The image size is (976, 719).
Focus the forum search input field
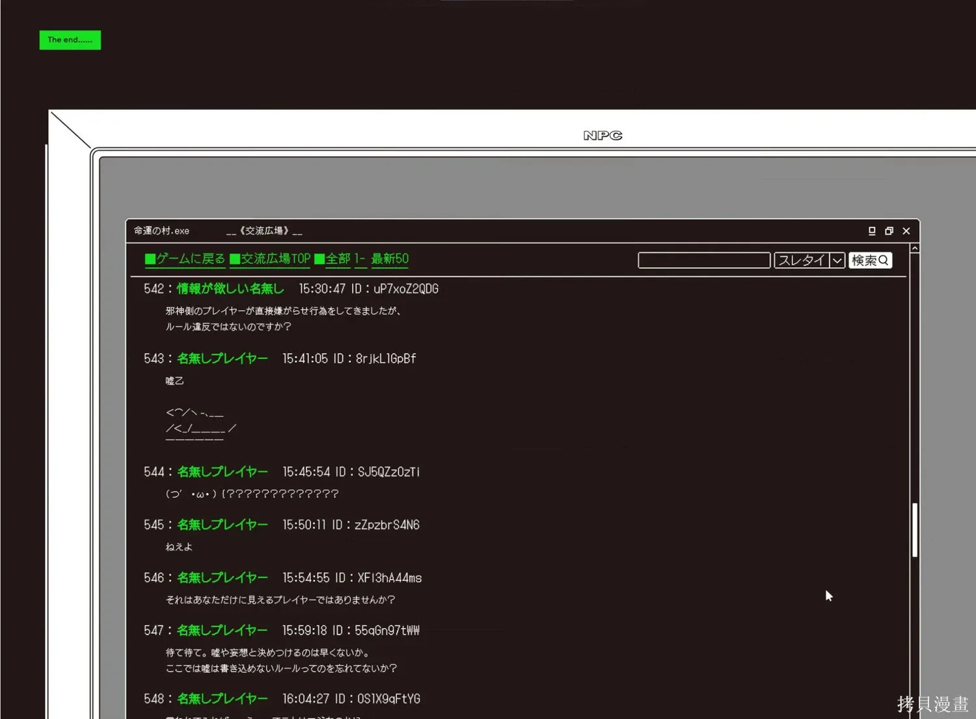(704, 260)
